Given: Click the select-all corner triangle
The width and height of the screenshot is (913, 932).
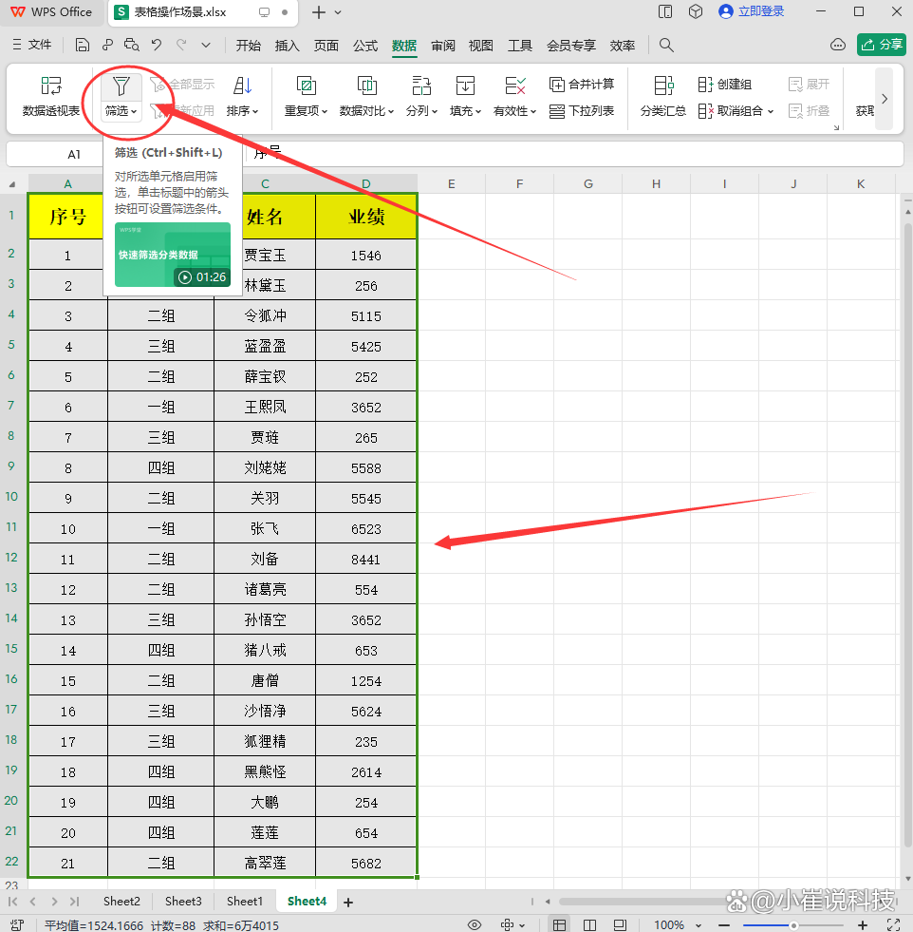Looking at the screenshot, I should click(12, 184).
